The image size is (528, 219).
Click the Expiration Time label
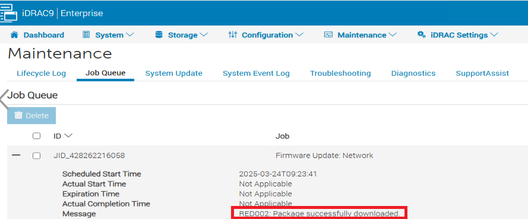pyautogui.click(x=91, y=194)
